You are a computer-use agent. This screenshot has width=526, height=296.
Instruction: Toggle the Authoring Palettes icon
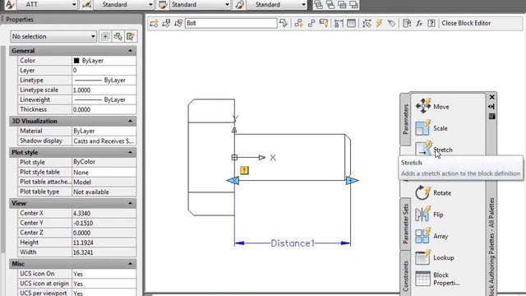407,23
